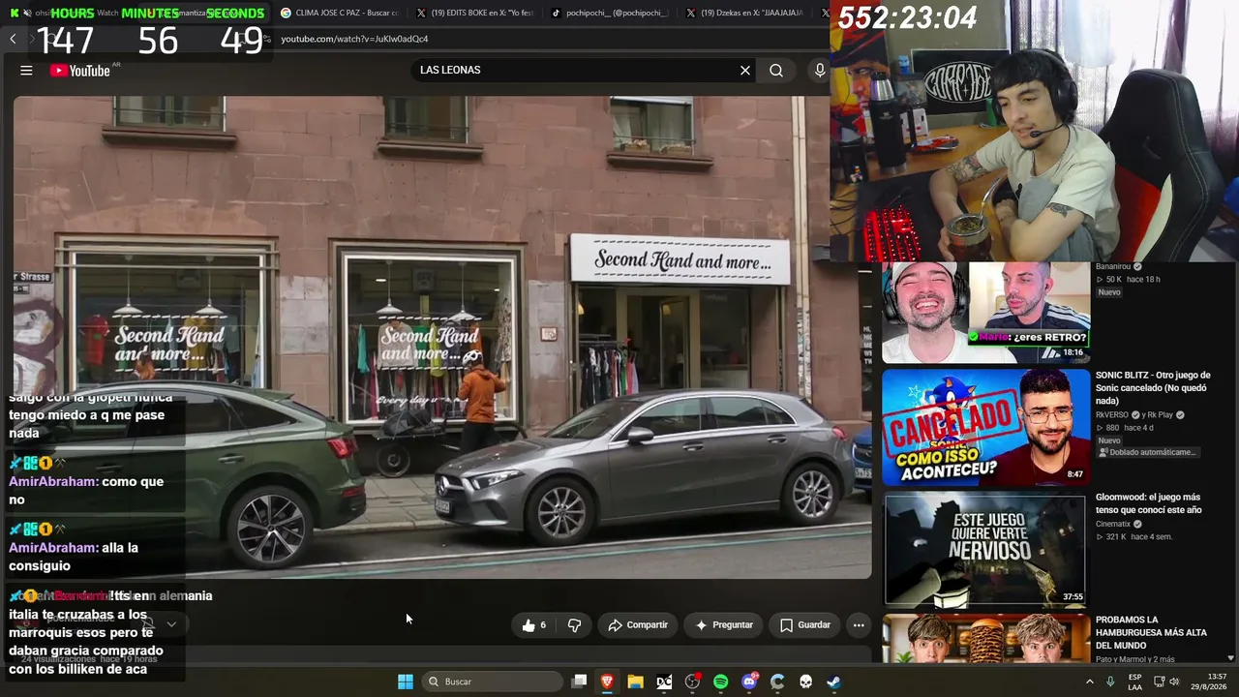1239x697 pixels.
Task: Open Discord from the taskbar
Action: [749, 682]
